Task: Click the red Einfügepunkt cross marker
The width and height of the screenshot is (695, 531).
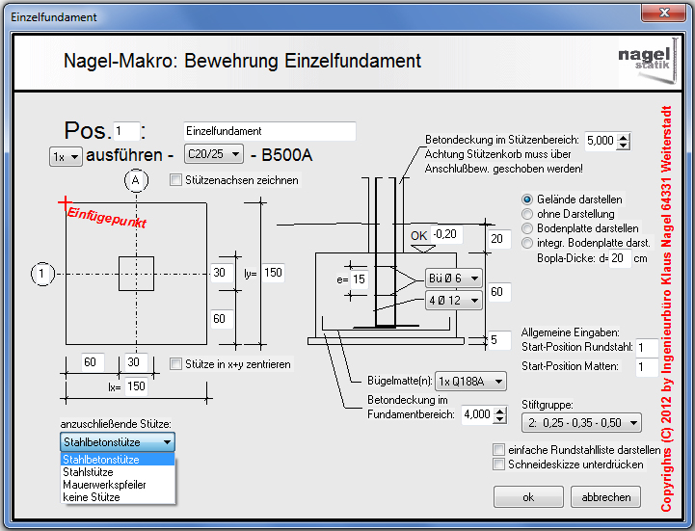Action: pos(65,202)
